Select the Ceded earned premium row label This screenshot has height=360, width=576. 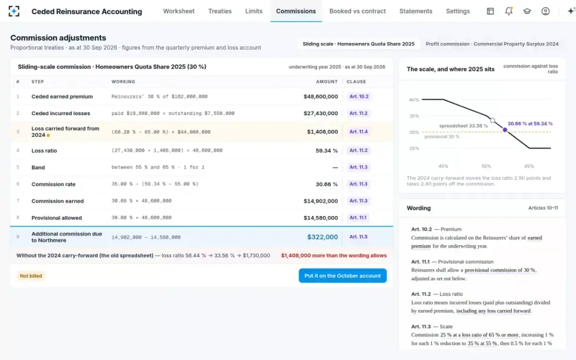click(x=62, y=96)
